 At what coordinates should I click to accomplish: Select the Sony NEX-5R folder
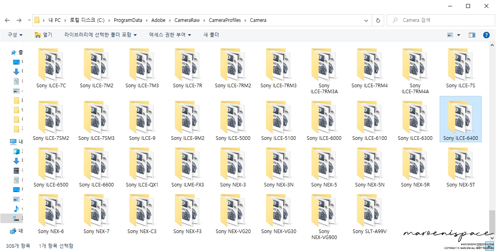tap(415, 167)
